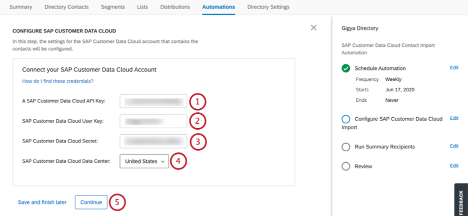The height and width of the screenshot is (216, 468).
Task: Open the Directory Contacts tab
Action: tap(66, 7)
